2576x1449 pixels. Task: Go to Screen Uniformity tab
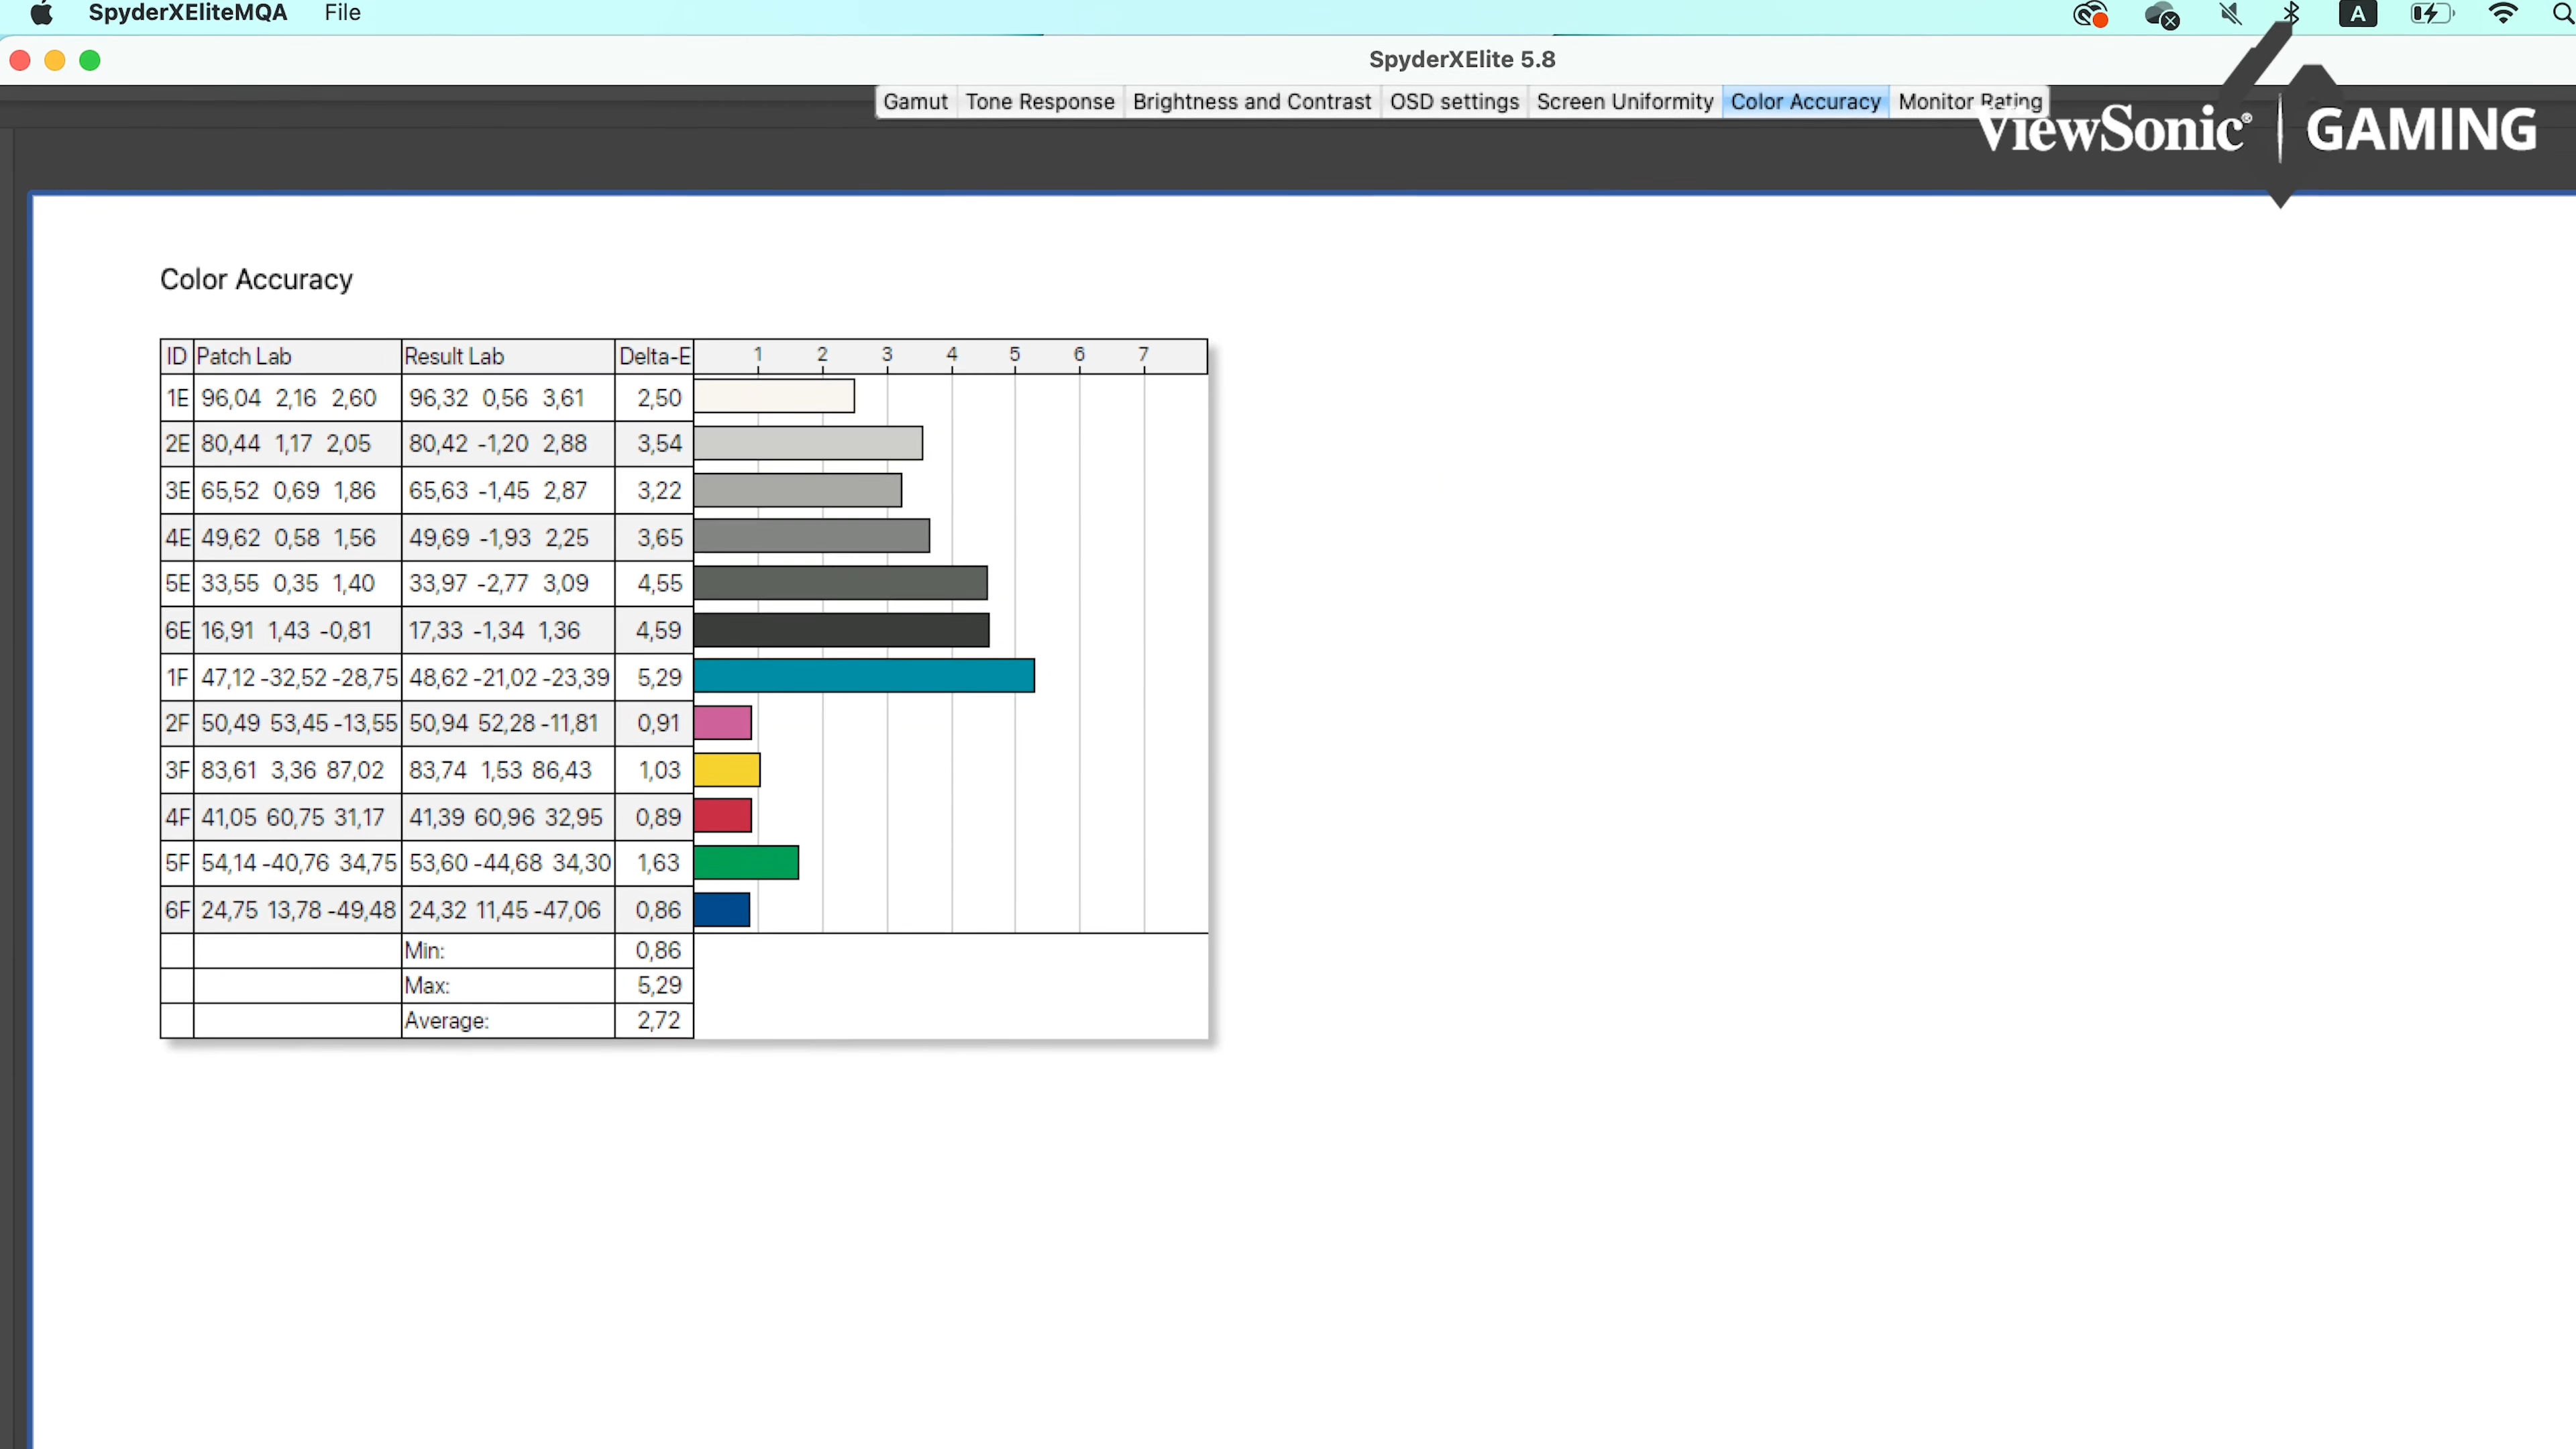click(x=1624, y=102)
